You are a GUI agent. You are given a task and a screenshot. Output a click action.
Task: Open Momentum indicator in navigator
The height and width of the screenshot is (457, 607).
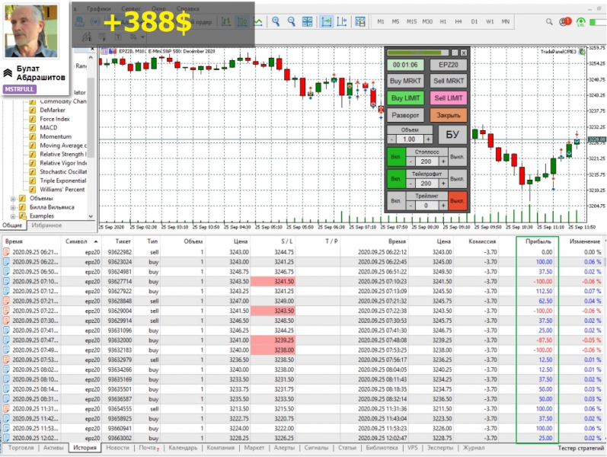(x=56, y=136)
